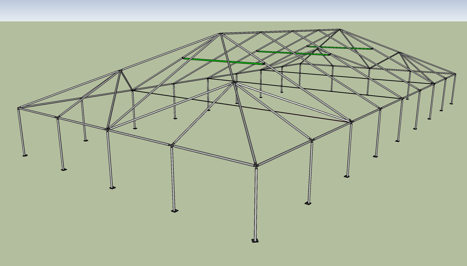Select the green beam's end connector fitting
This screenshot has width=467, height=266.
(263, 63)
